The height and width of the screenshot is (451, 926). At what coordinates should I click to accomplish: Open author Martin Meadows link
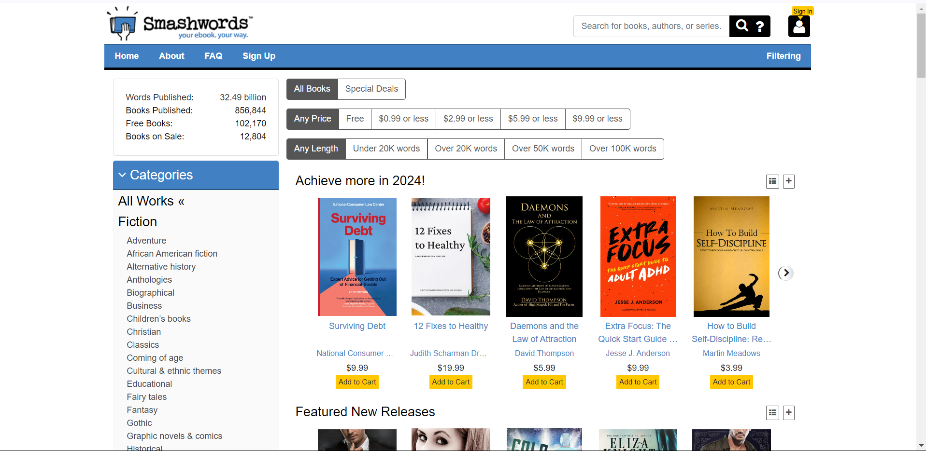(731, 354)
